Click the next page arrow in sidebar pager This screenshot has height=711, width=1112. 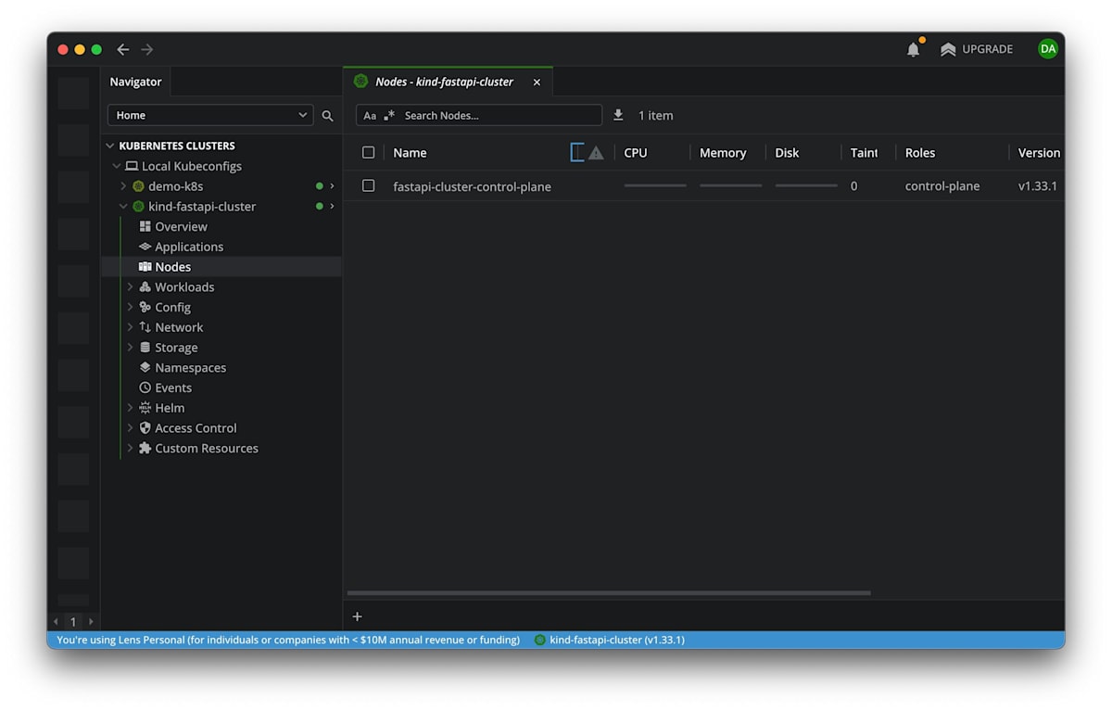91,622
